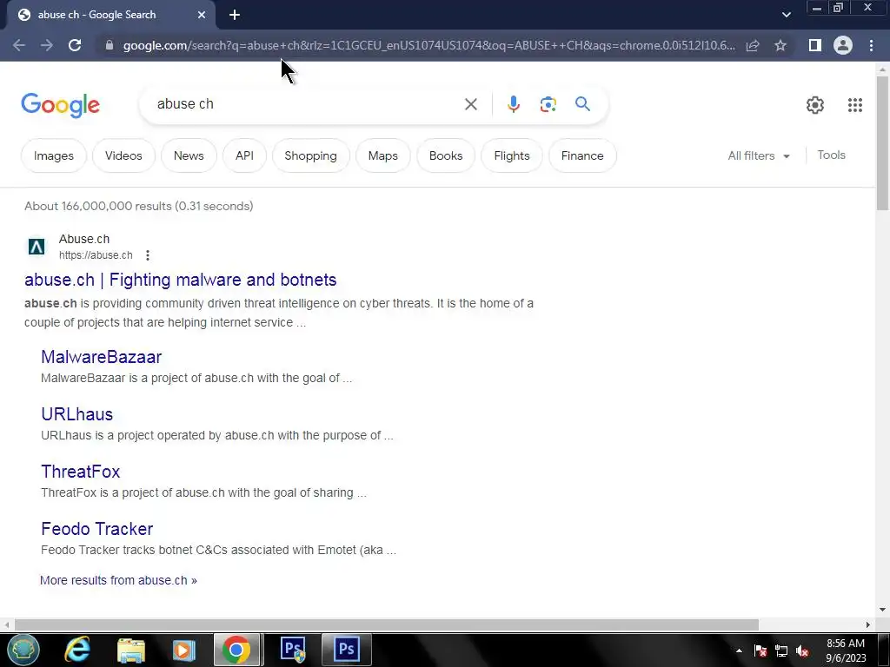Open the Chrome three-dot menu
The image size is (890, 667).
click(871, 45)
